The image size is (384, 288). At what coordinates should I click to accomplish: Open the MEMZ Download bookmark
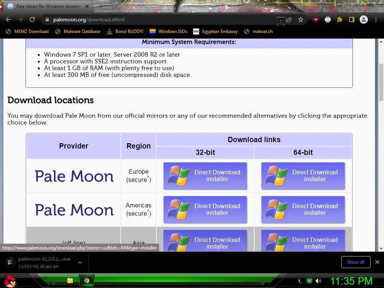[x=27, y=31]
